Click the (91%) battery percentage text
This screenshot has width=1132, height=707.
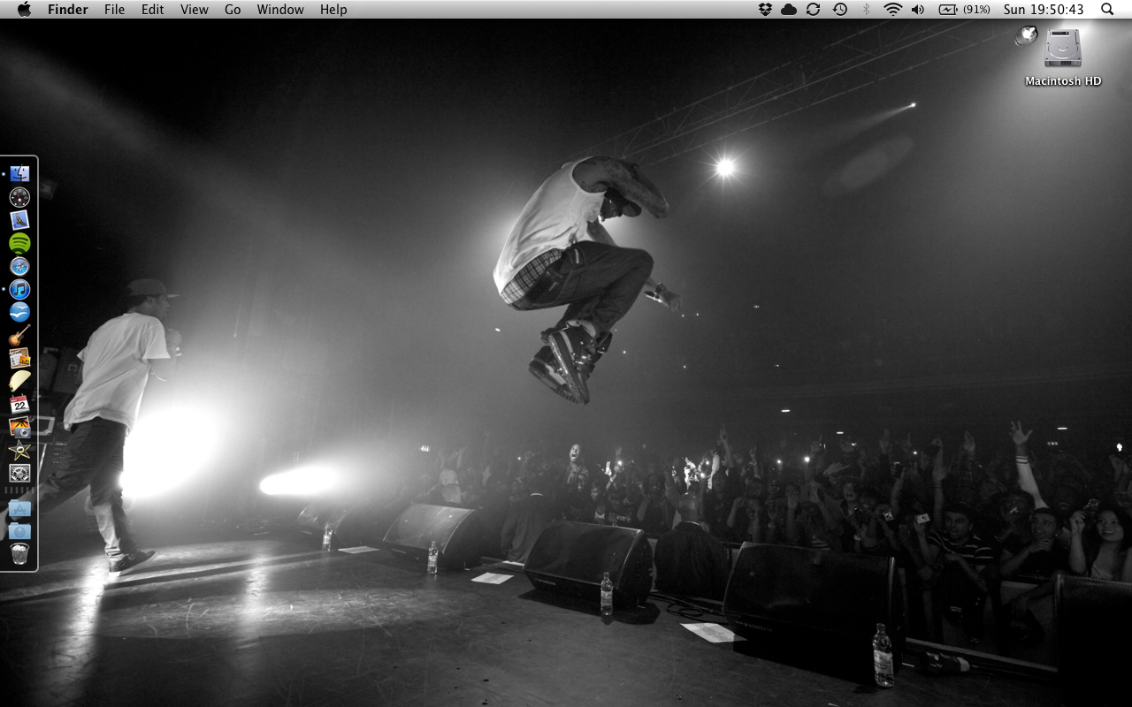(976, 9)
